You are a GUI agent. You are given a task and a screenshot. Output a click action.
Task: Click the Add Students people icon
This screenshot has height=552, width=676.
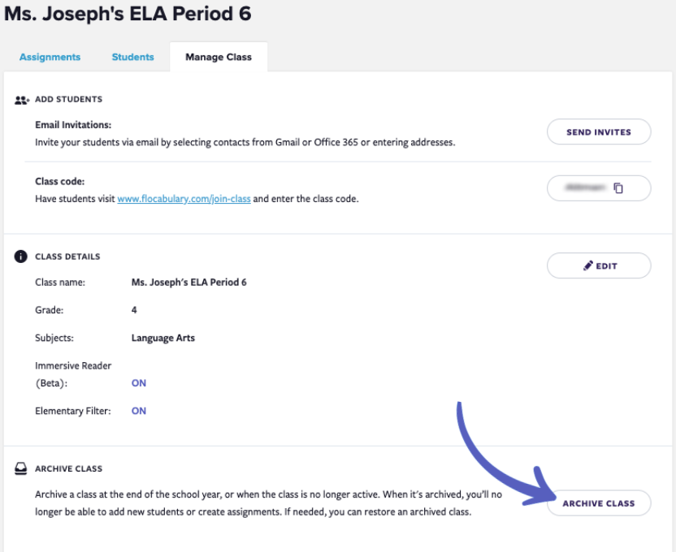(22, 99)
